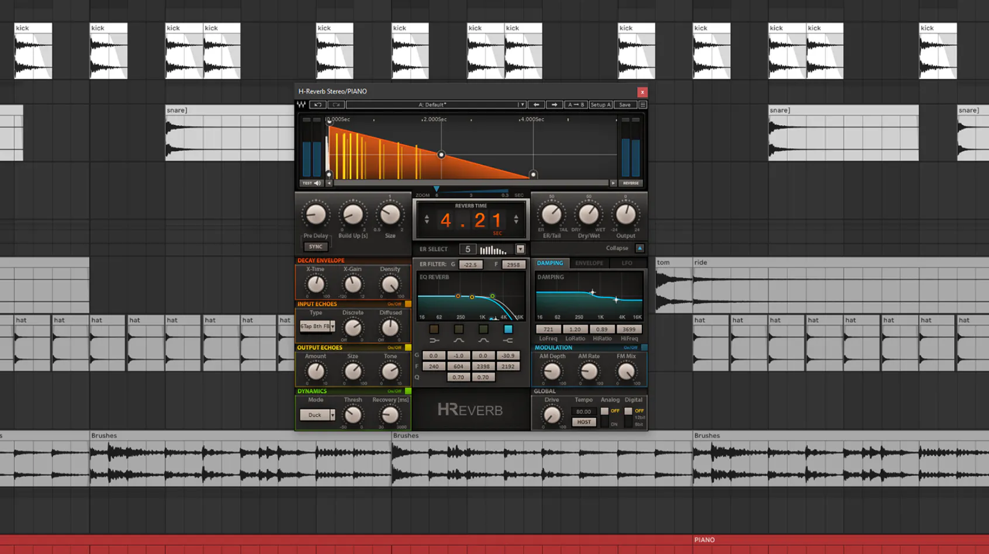Image resolution: width=989 pixels, height=554 pixels.
Task: Click the ER Filter G value field
Action: [x=471, y=265]
